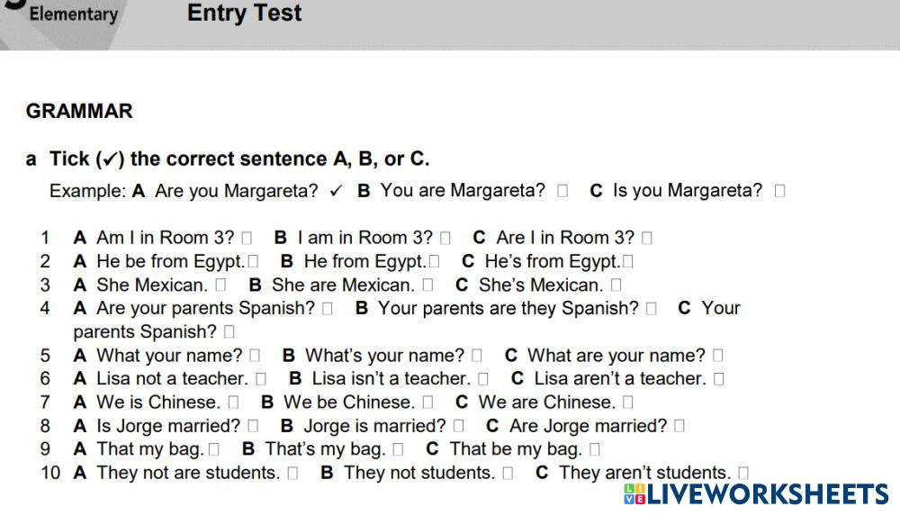Click the GRAMMAR section heading

pos(79,112)
